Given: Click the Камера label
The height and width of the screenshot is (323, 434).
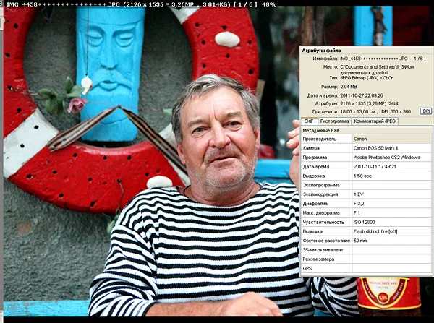Looking at the screenshot, I should coord(311,148).
